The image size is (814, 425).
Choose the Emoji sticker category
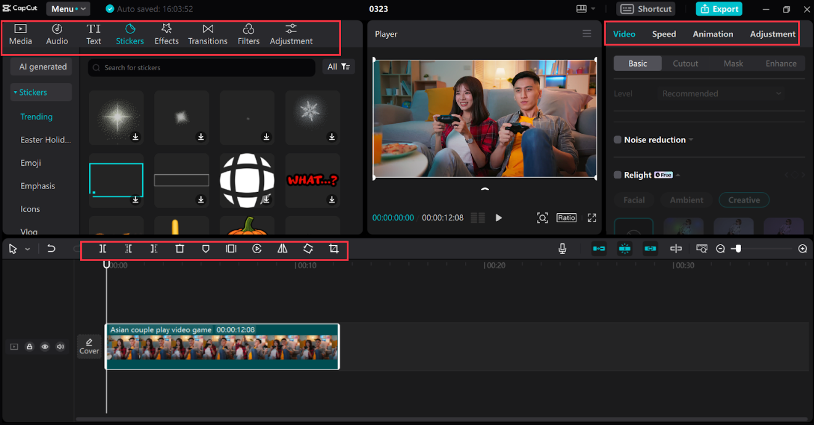click(x=31, y=163)
